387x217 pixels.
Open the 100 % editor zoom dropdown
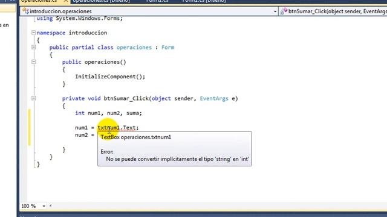44,206
